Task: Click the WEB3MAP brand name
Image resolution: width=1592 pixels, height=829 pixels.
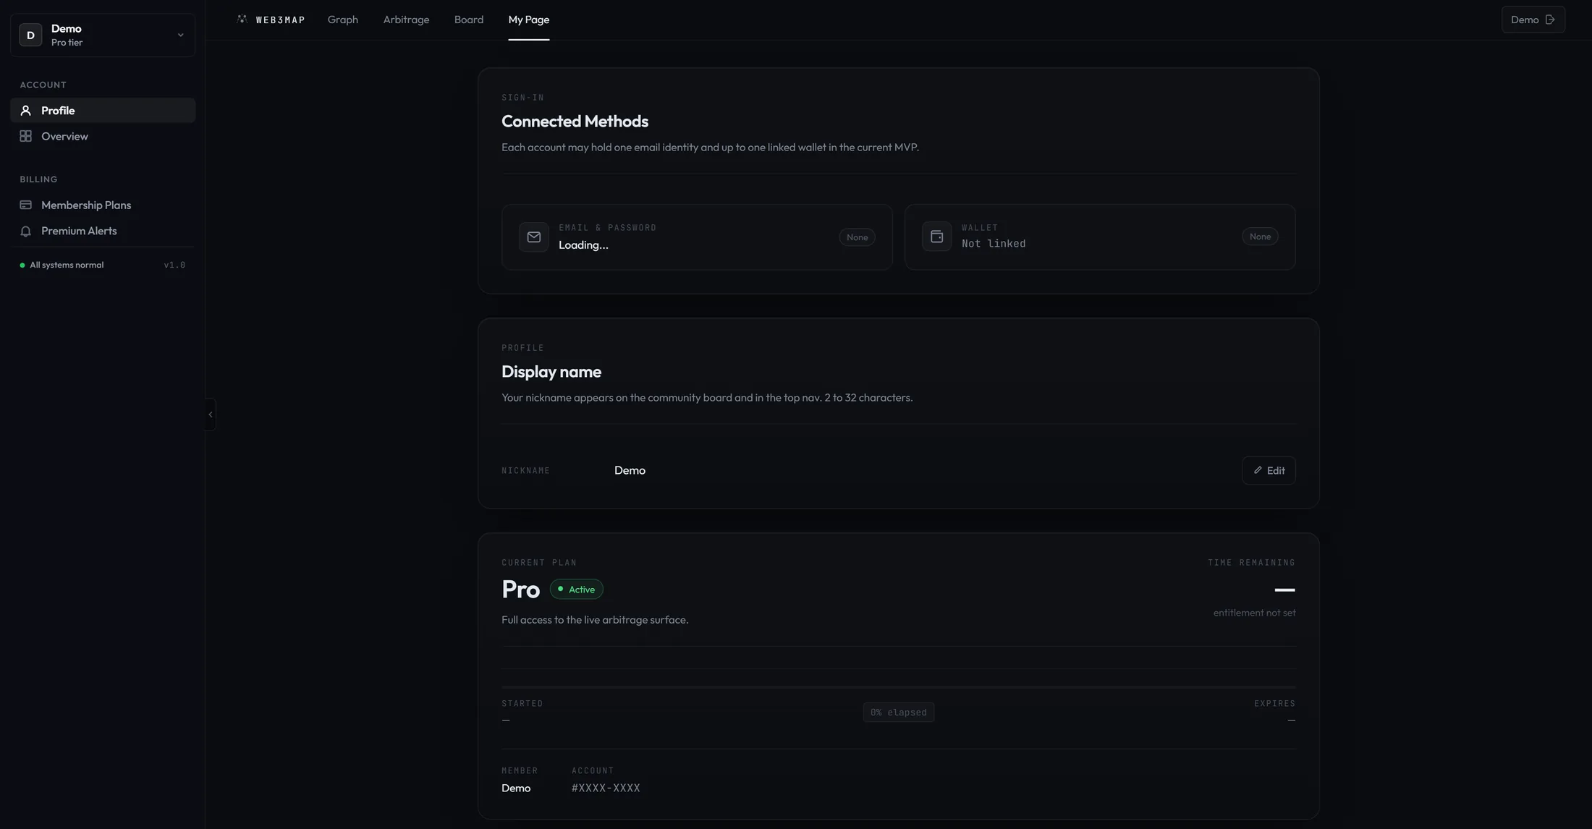Action: (x=281, y=20)
